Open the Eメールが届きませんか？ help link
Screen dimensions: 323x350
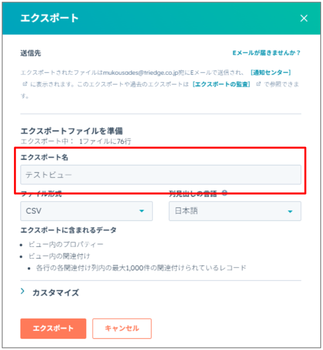coord(267,53)
